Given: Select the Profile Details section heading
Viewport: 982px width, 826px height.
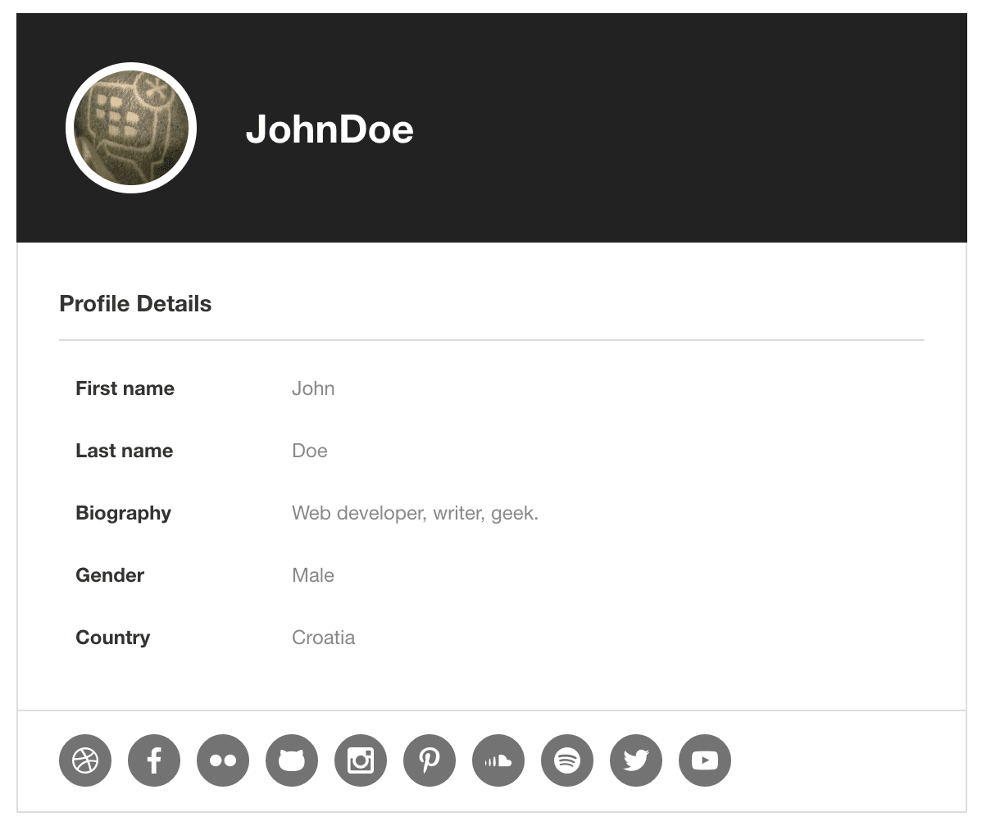Looking at the screenshot, I should (135, 304).
